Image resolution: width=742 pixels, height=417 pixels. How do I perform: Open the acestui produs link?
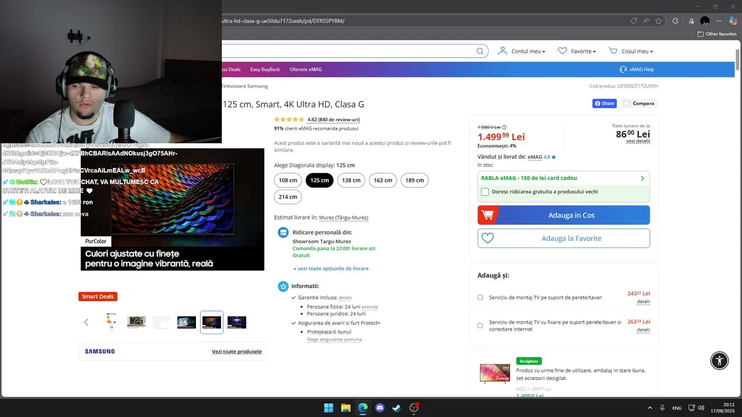386,143
